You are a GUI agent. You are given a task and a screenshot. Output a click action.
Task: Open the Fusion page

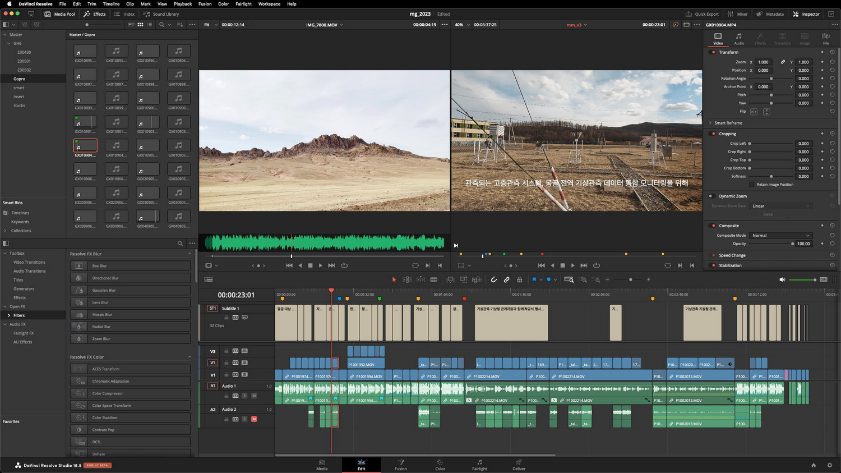[400, 465]
